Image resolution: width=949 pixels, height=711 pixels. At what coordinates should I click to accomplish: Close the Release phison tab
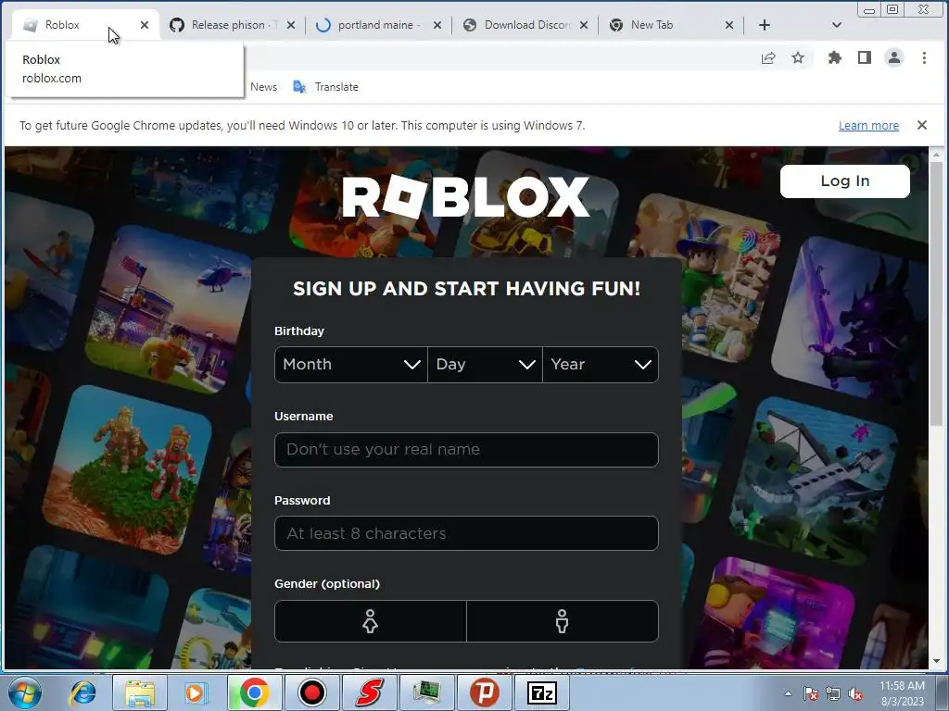tap(291, 25)
